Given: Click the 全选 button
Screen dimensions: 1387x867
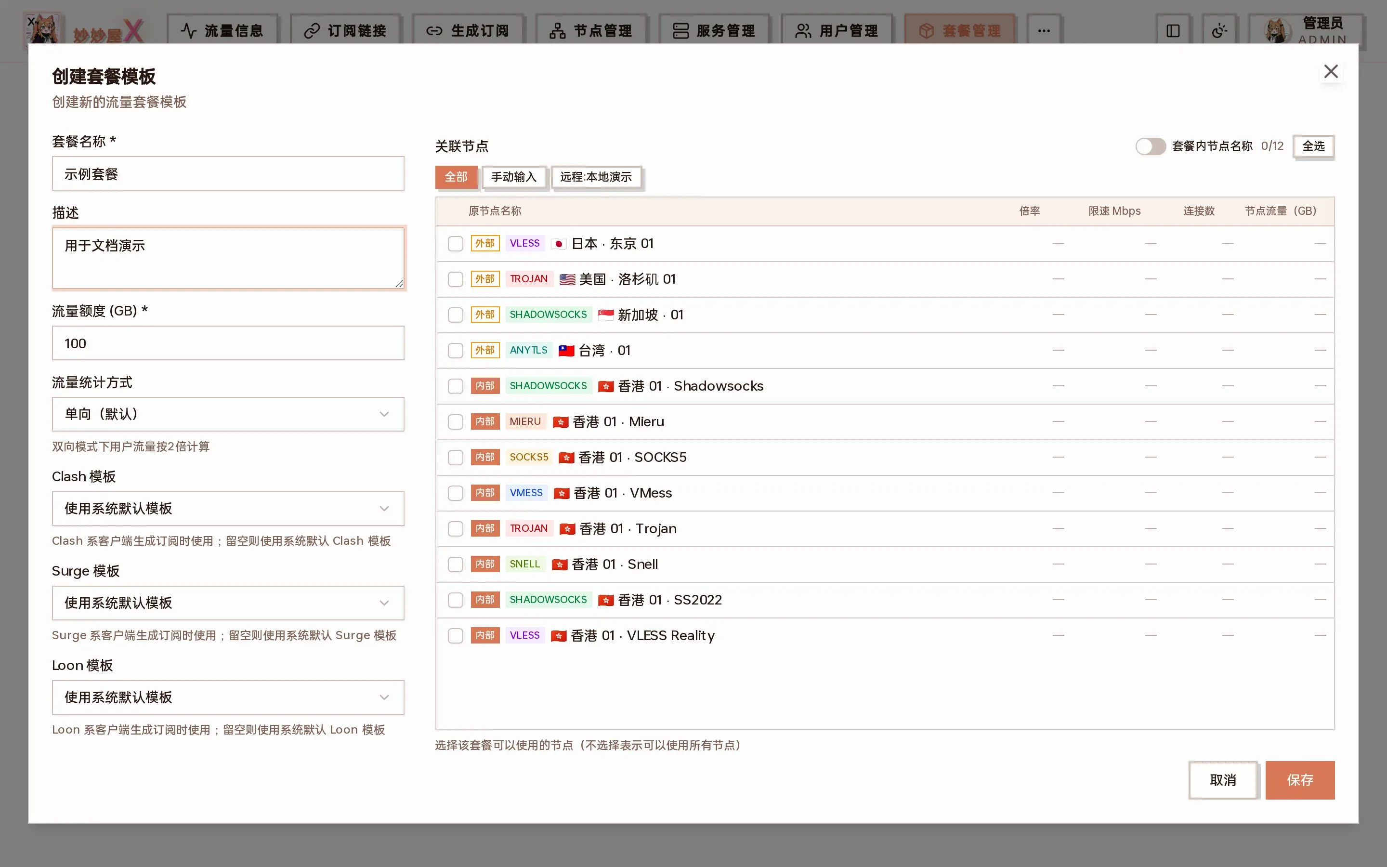Looking at the screenshot, I should 1313,146.
